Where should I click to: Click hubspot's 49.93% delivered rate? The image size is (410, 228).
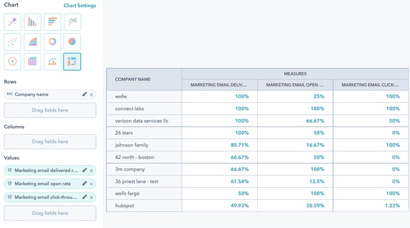(x=240, y=205)
